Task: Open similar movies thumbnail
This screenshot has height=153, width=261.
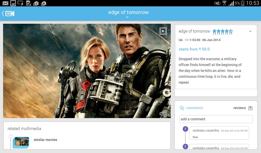Action: pyautogui.click(x=21, y=142)
